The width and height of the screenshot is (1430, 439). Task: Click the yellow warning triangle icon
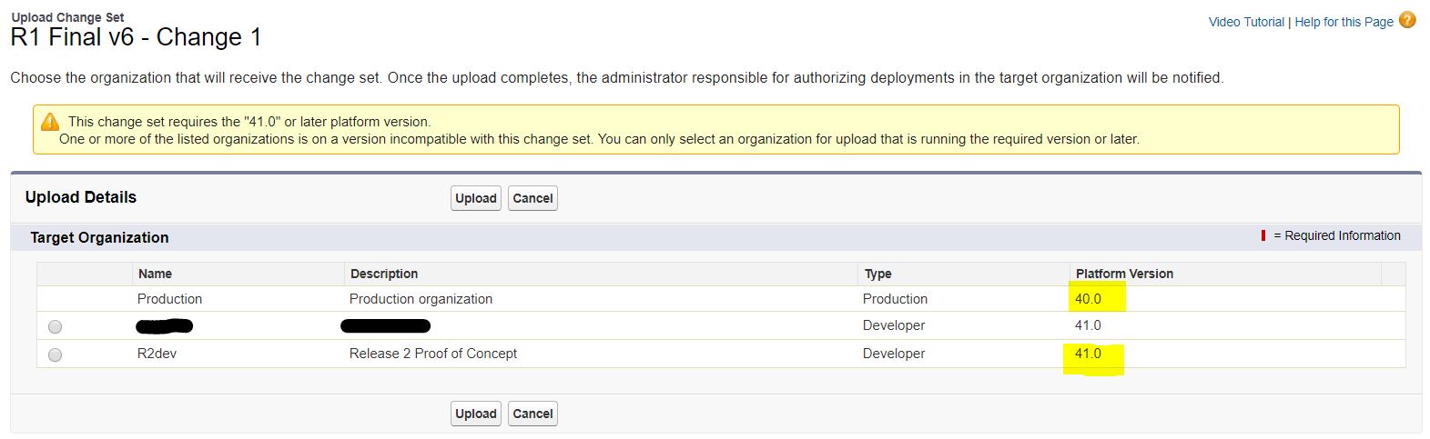[50, 122]
